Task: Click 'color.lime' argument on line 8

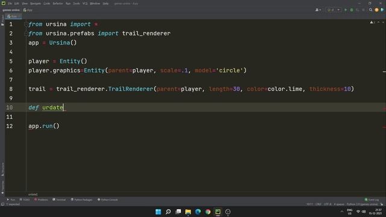Action: pos(285,89)
